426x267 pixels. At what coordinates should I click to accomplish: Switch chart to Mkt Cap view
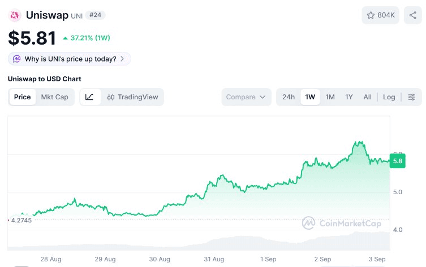54,97
